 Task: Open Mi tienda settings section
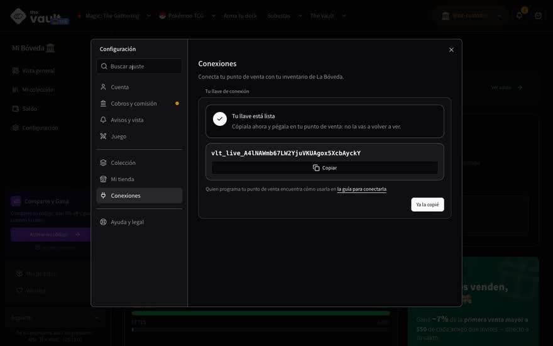coord(140,179)
